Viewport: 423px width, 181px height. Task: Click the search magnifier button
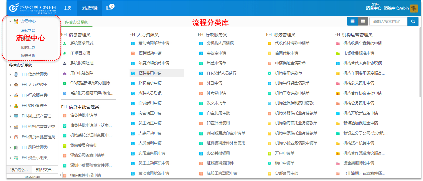pos(413,22)
